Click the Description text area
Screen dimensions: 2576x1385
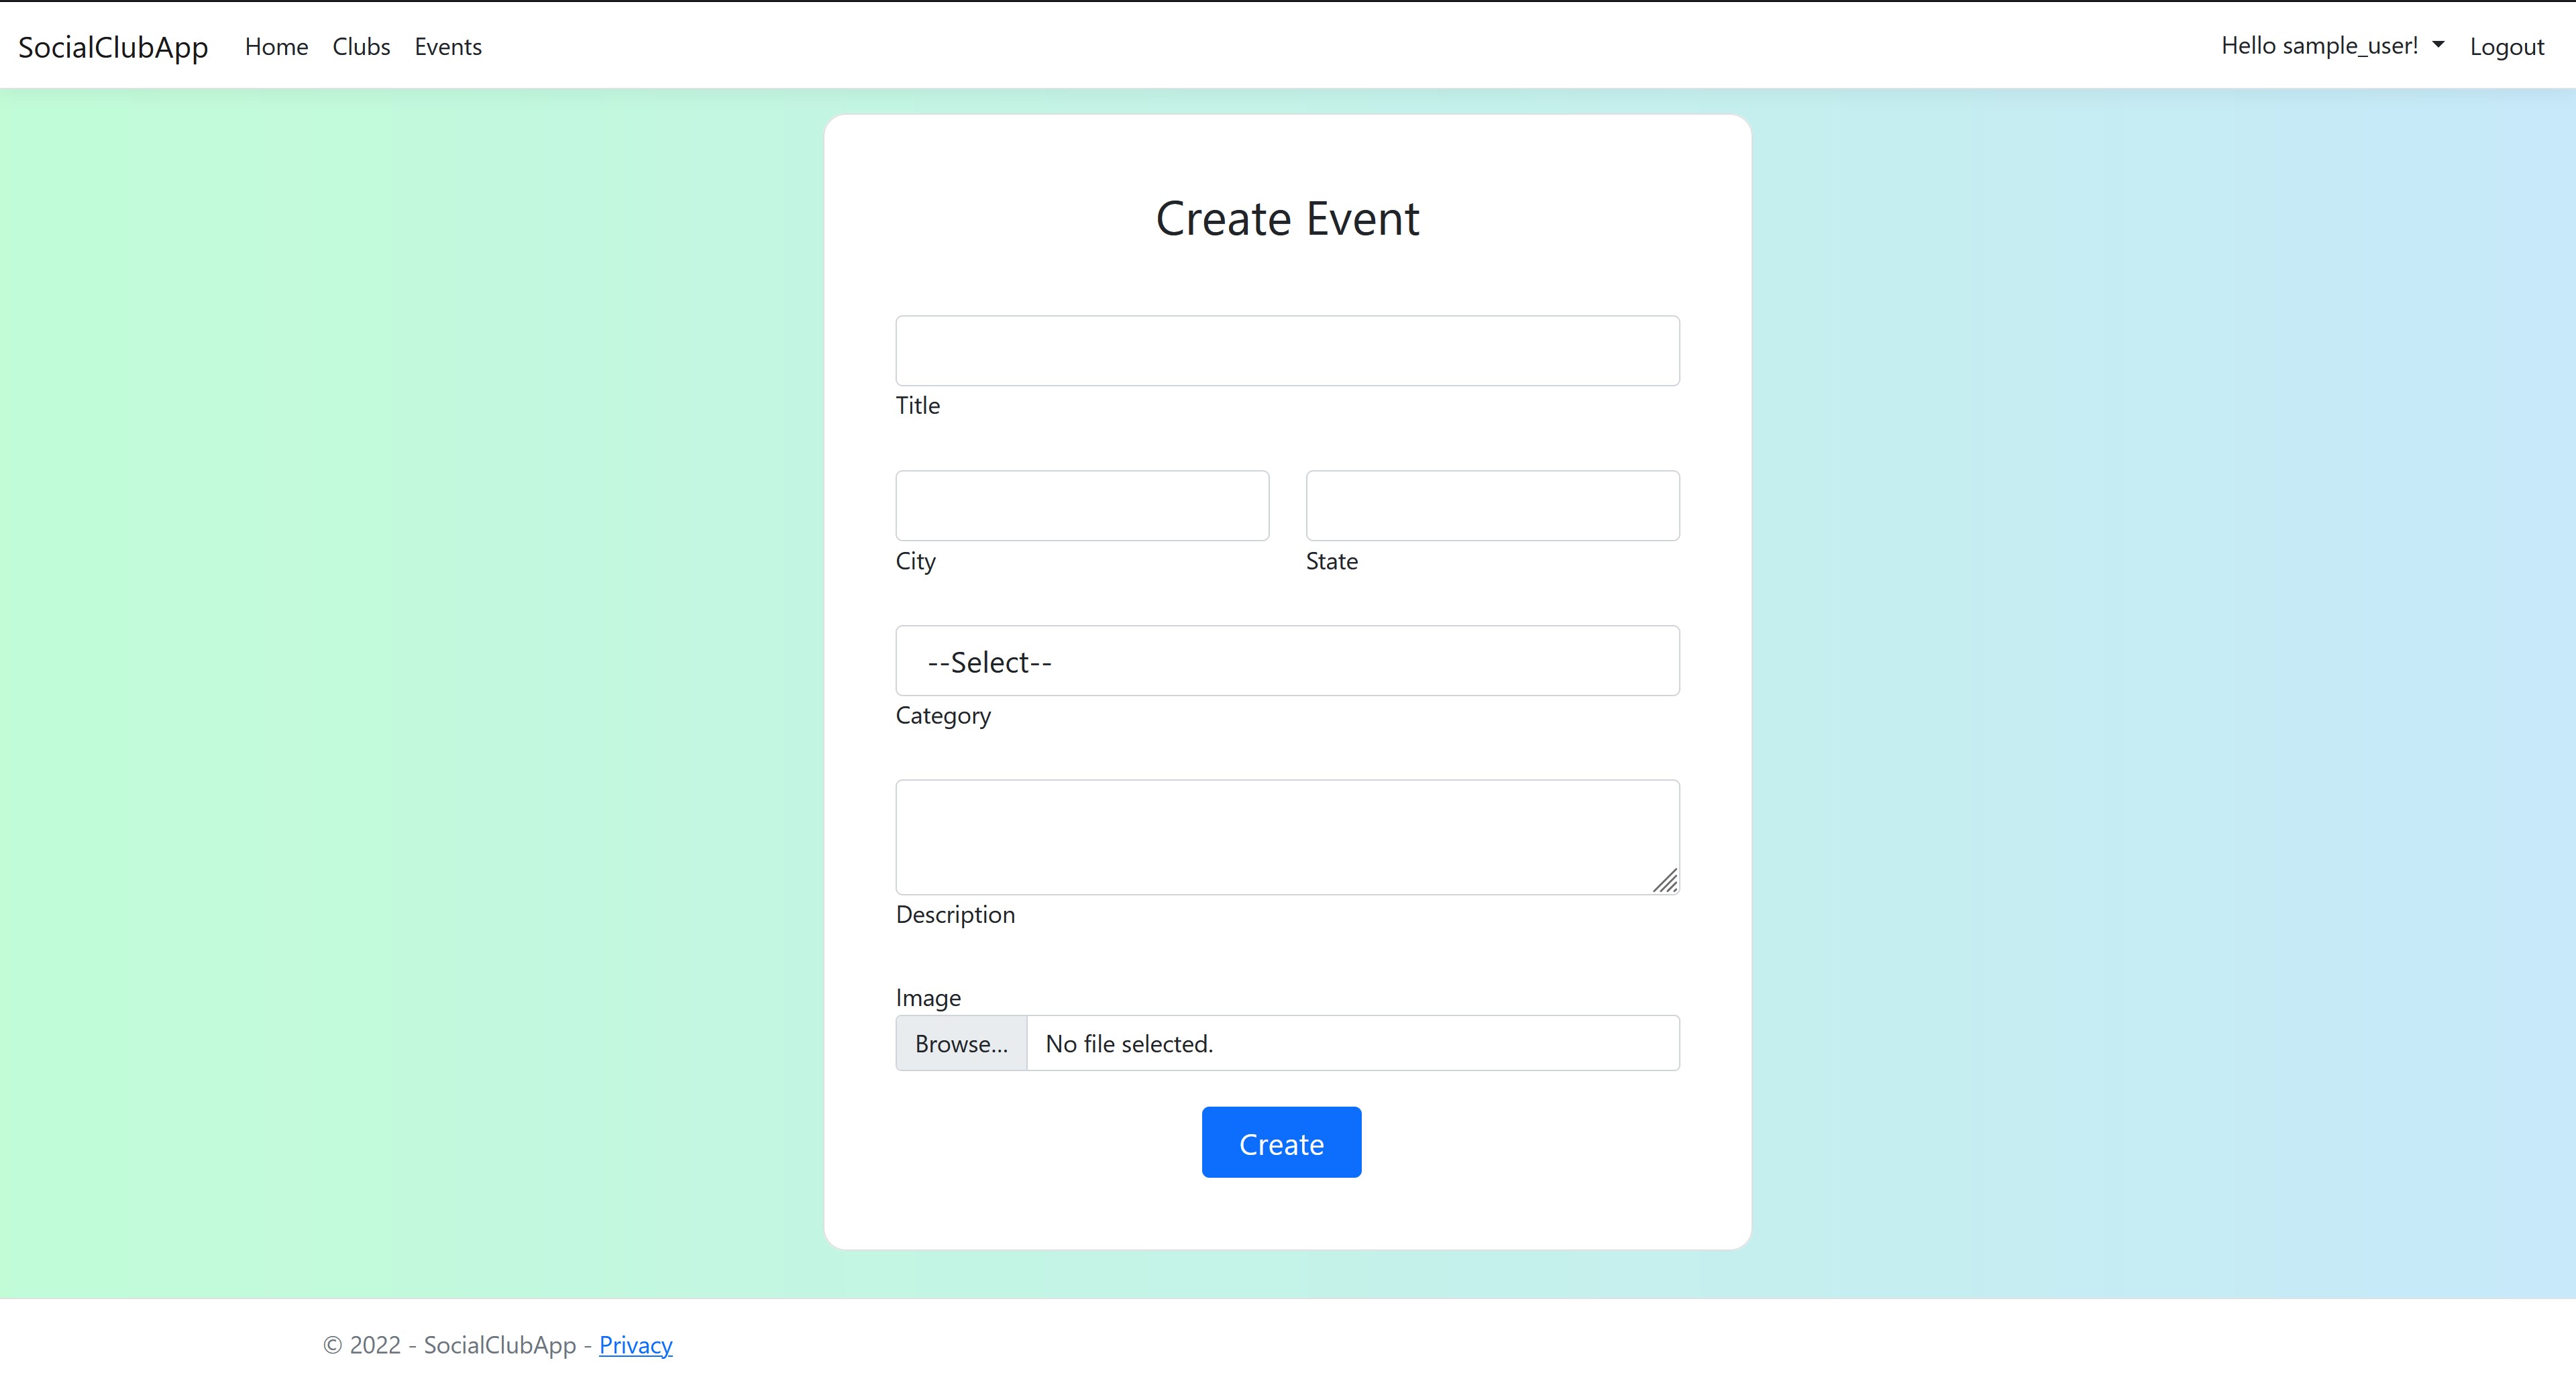click(1287, 837)
